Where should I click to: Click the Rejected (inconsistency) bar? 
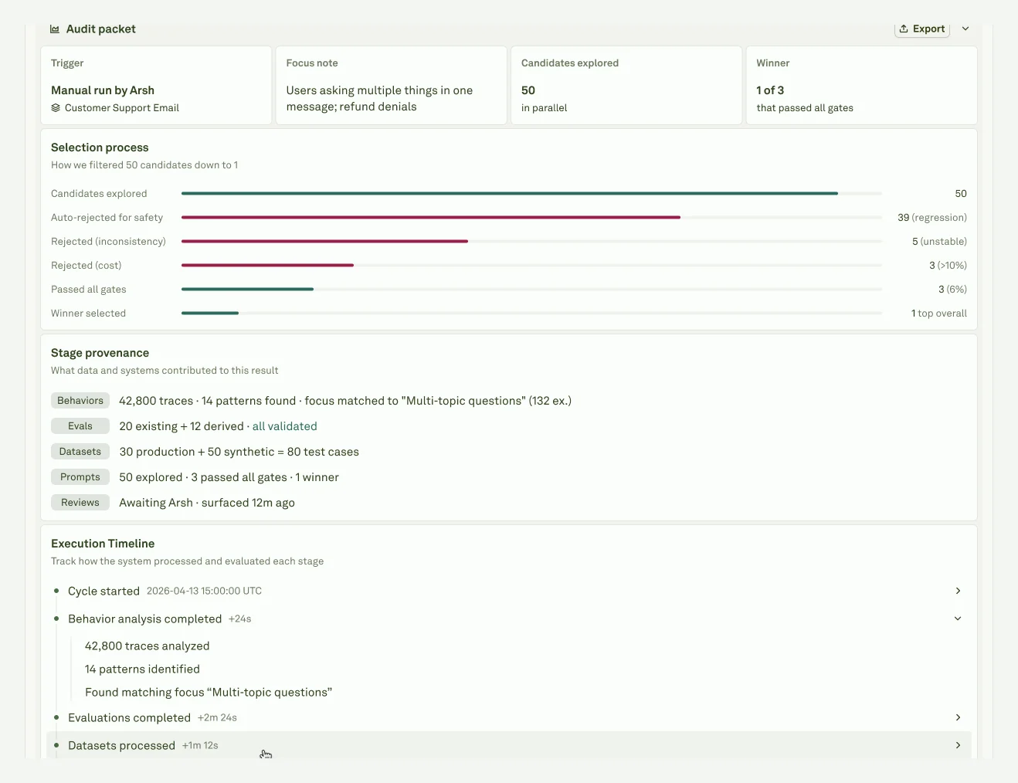[x=531, y=242]
